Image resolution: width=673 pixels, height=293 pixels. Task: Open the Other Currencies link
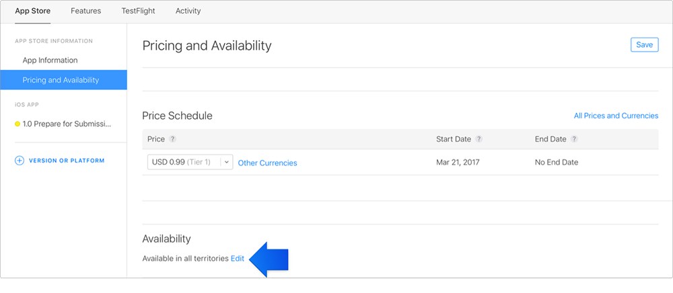tap(267, 163)
